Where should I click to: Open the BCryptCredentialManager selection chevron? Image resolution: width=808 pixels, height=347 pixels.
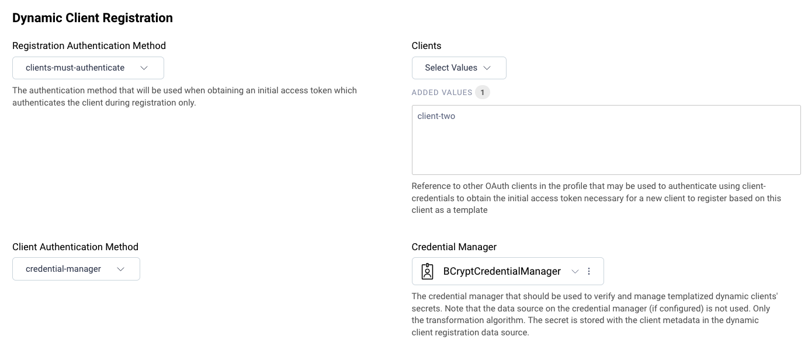click(x=575, y=271)
